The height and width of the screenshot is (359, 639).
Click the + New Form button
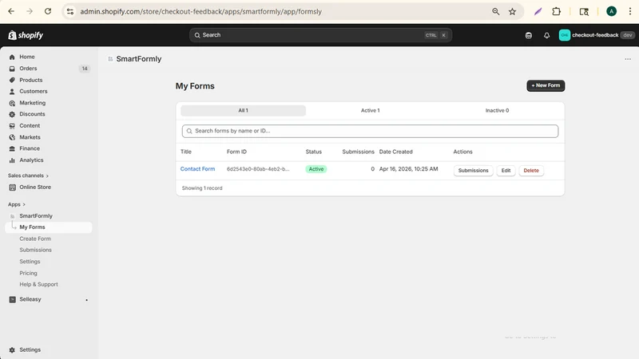546,85
